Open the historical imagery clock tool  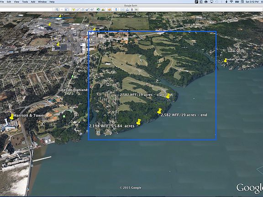coord(98,10)
